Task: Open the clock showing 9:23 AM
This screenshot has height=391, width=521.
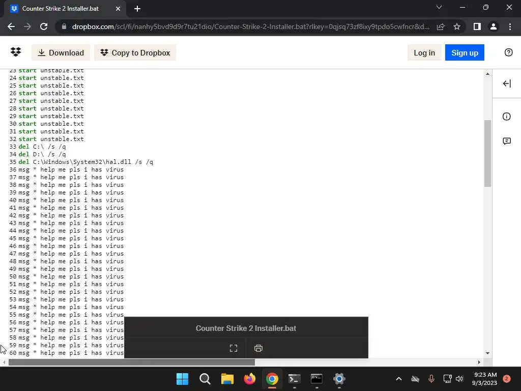Action: click(484, 379)
